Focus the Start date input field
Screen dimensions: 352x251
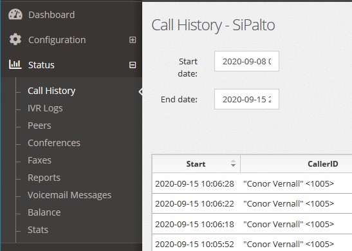246,61
